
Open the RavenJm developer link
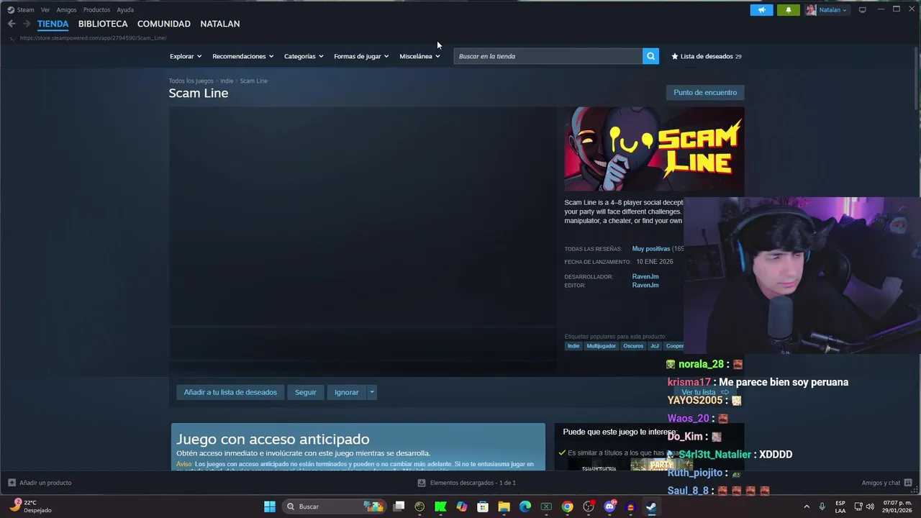[x=645, y=276]
